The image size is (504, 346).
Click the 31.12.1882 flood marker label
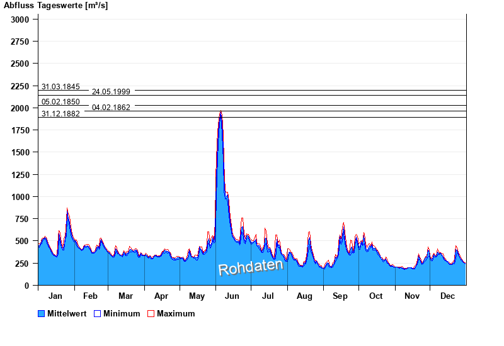pos(60,114)
